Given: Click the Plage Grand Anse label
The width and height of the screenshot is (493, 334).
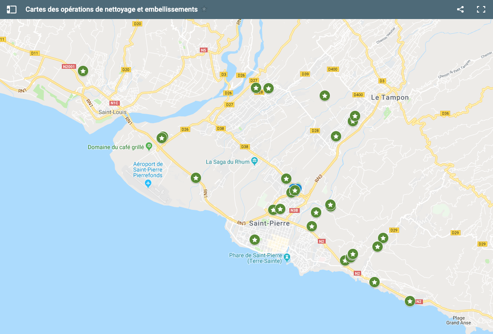Looking at the screenshot, I should (459, 320).
